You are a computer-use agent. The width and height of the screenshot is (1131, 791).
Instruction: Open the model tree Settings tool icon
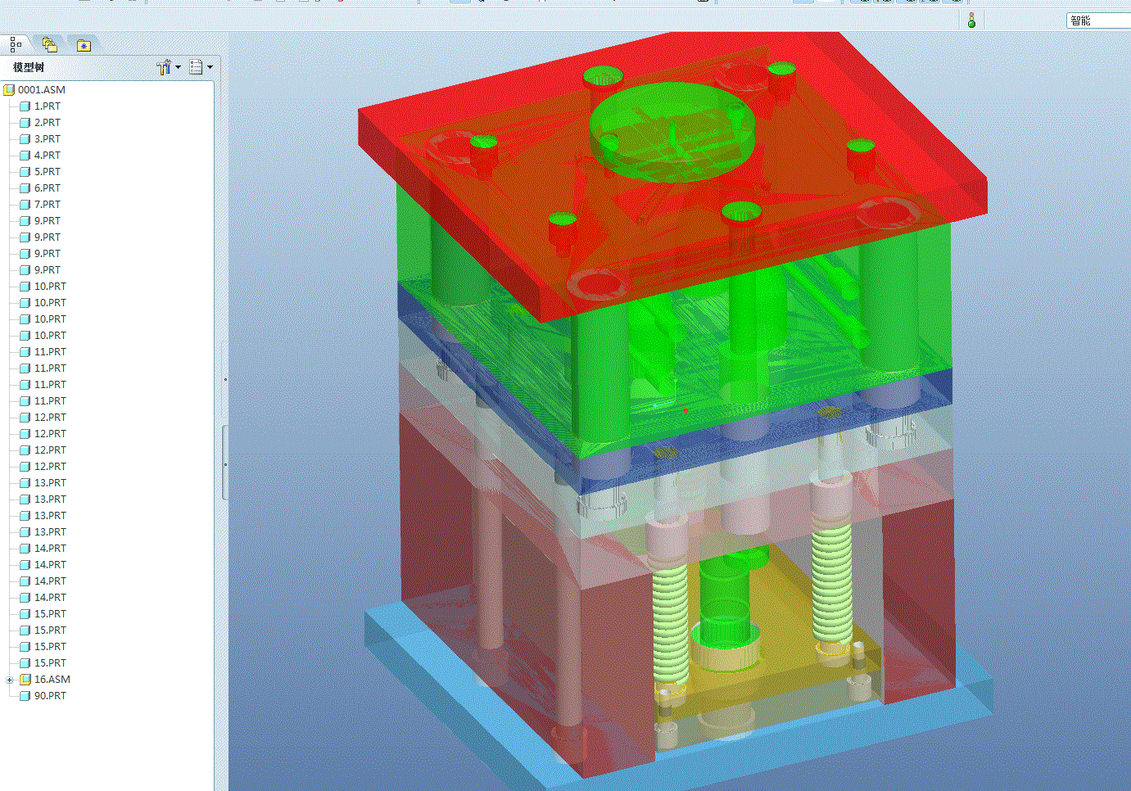tap(164, 67)
